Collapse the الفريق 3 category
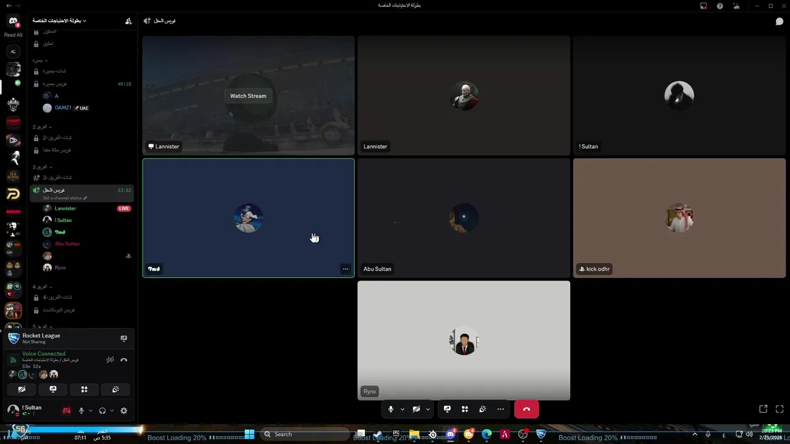This screenshot has width=790, height=444. click(42, 166)
